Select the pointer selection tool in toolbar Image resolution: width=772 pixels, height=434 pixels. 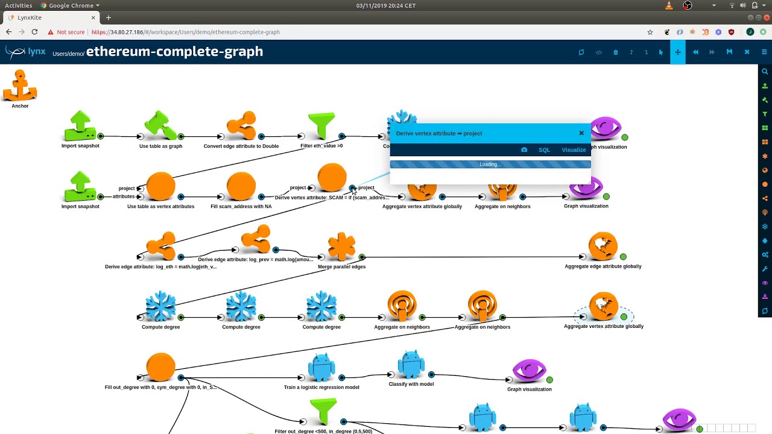click(661, 52)
